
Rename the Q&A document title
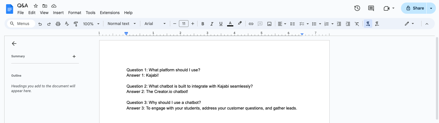[x=23, y=6]
